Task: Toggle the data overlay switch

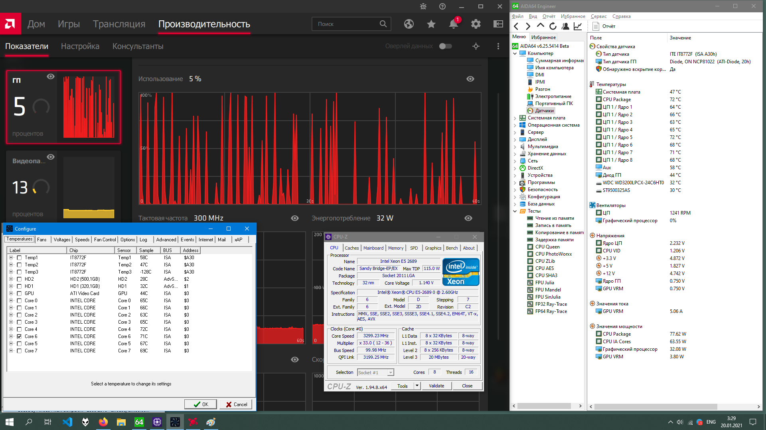Action: (445, 46)
